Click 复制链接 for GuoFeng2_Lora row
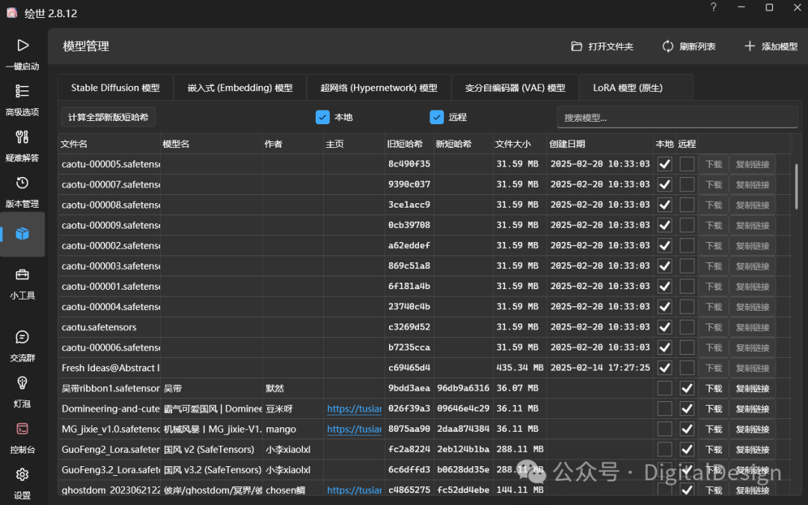Image resolution: width=808 pixels, height=505 pixels. pos(753,450)
